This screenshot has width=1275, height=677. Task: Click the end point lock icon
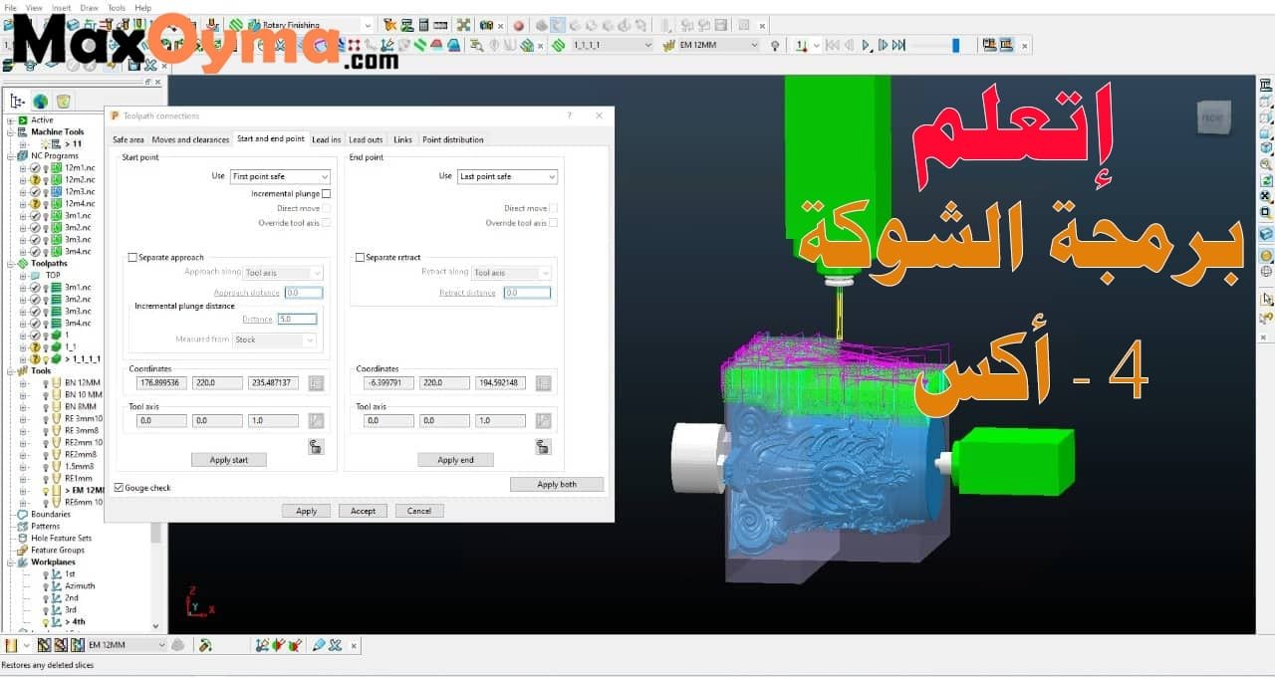point(543,447)
